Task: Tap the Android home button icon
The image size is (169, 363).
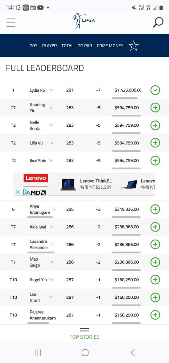Action: (x=85, y=352)
